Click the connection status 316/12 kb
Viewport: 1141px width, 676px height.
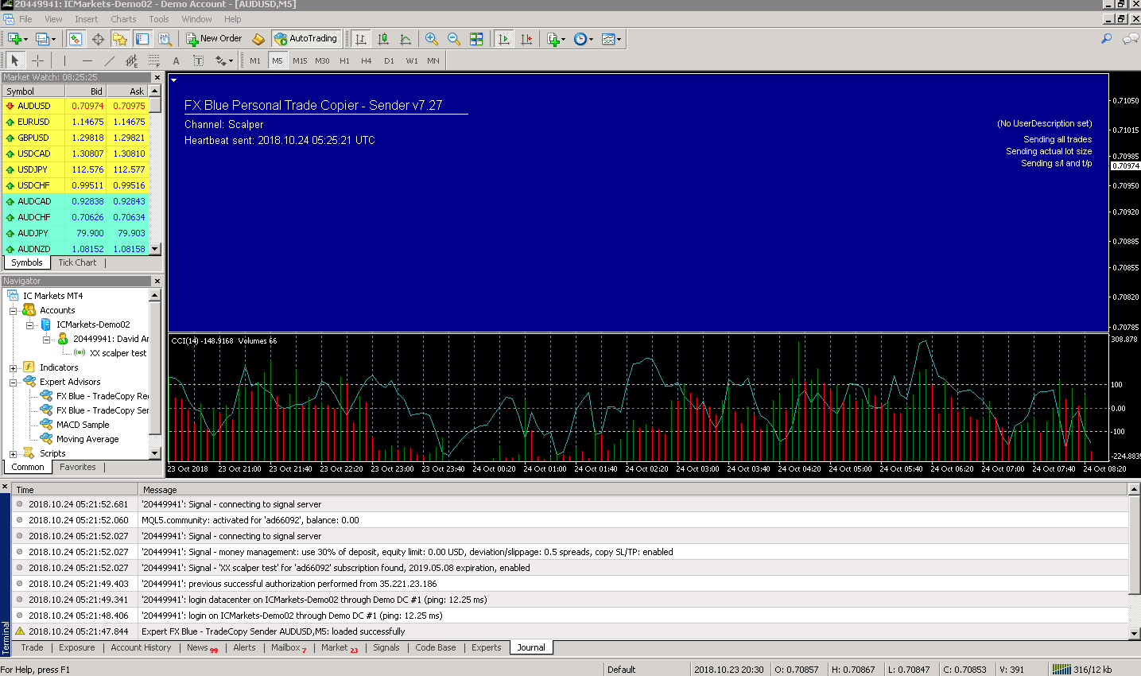coord(1083,669)
